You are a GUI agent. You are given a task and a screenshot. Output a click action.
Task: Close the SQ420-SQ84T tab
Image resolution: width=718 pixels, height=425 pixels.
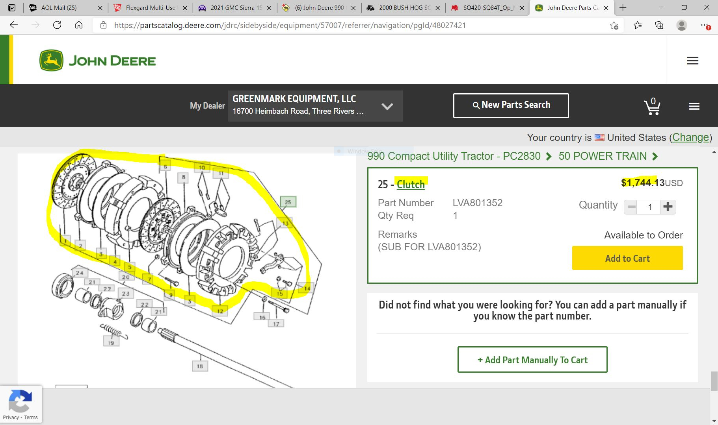click(522, 8)
